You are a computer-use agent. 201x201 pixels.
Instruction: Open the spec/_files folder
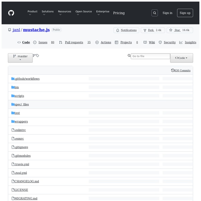[x=21, y=104]
